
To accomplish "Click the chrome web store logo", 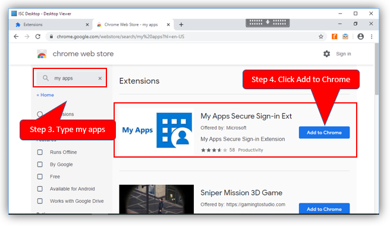I will 42,54.
